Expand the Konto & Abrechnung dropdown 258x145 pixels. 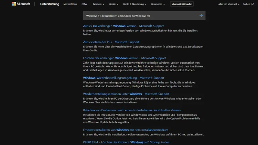pyautogui.click(x=135, y=4)
